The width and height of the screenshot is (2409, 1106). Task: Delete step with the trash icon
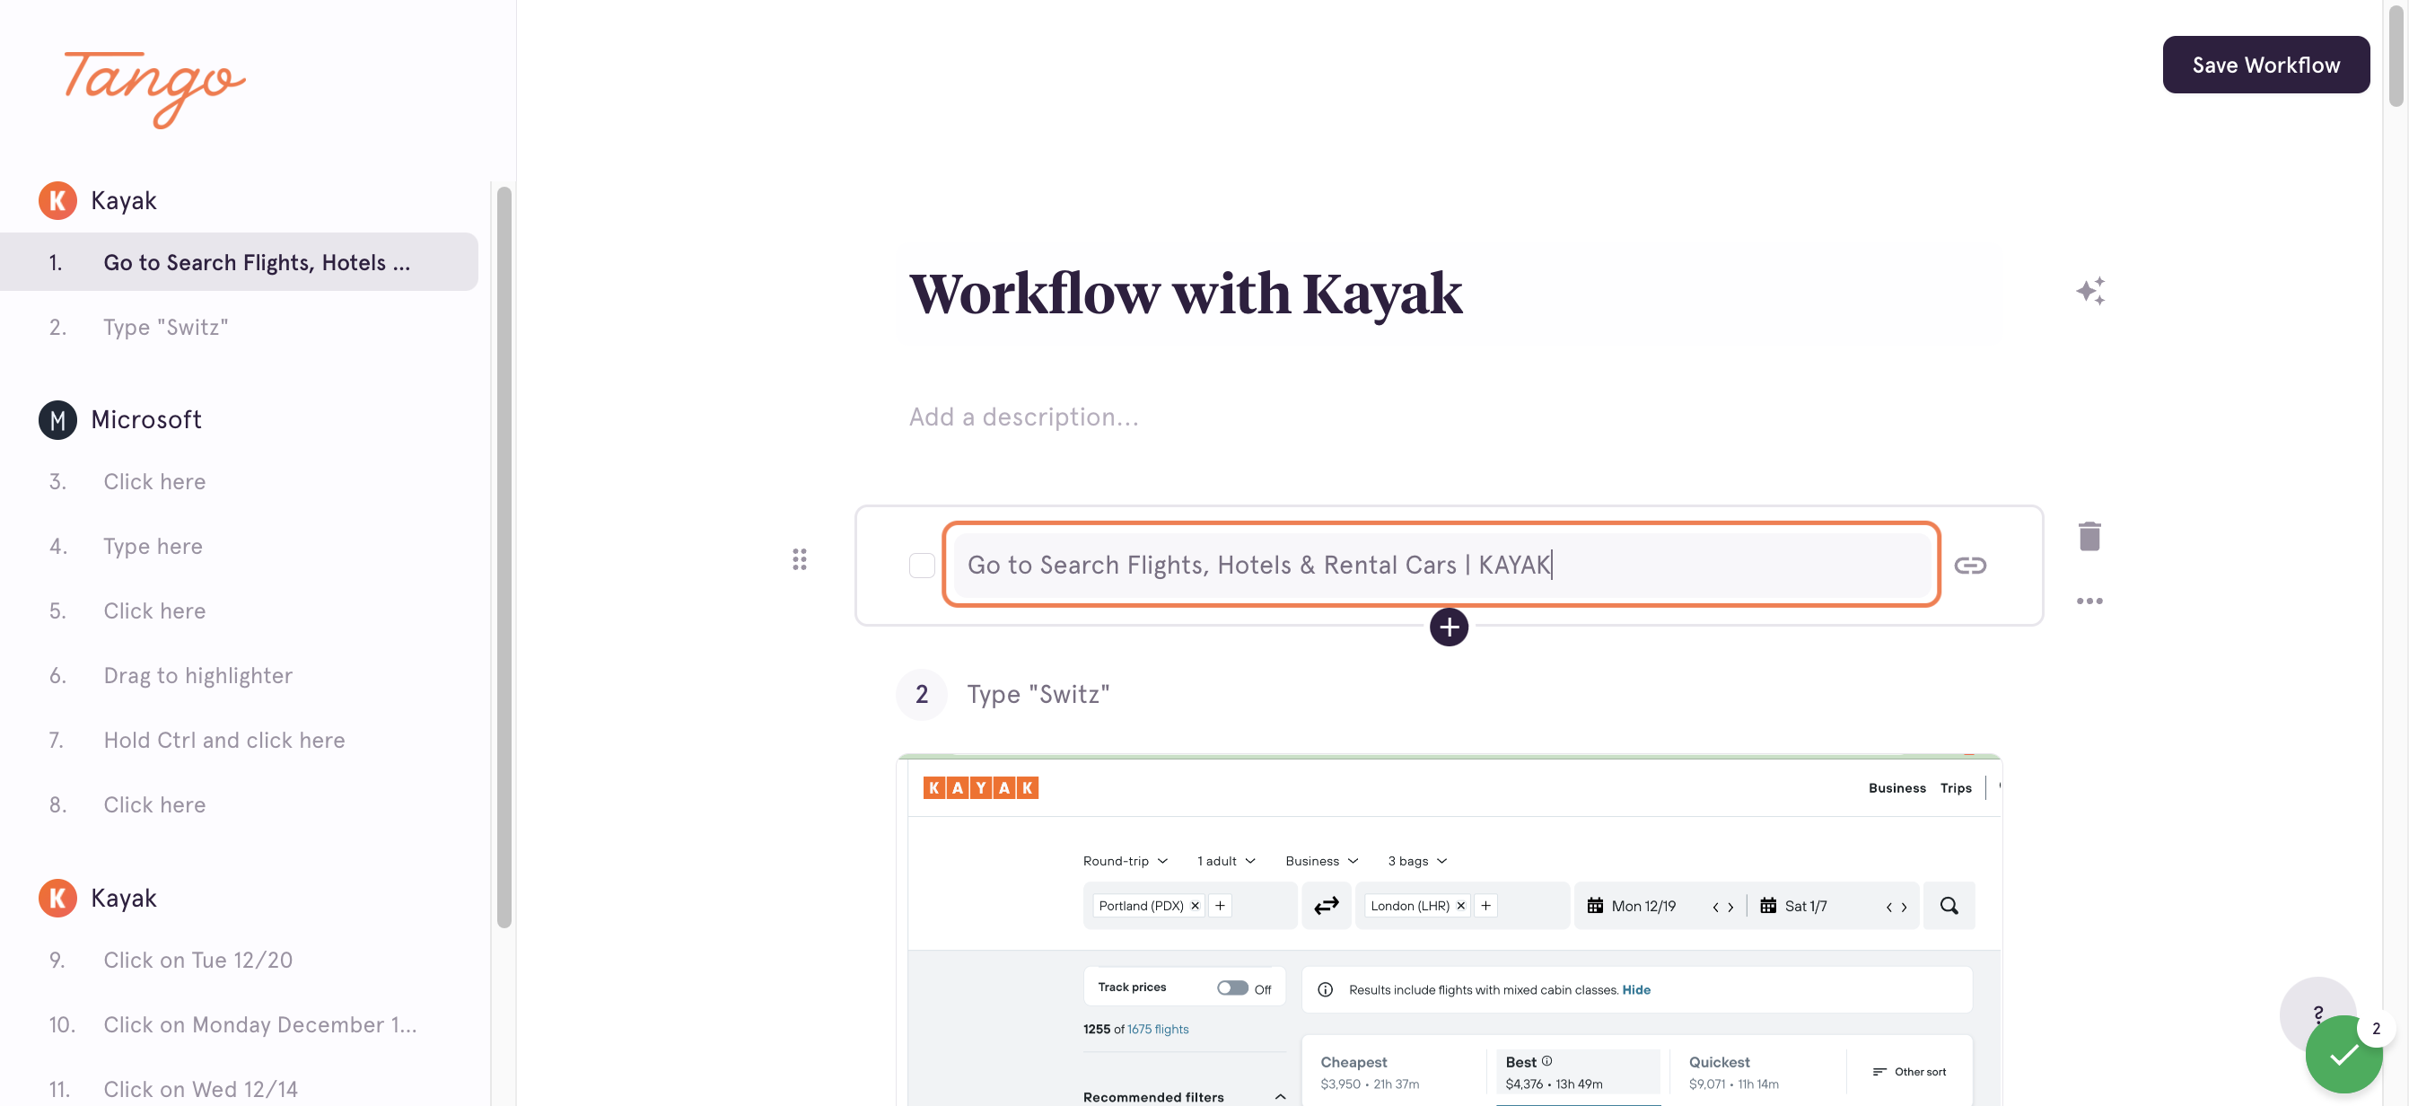(x=2089, y=536)
